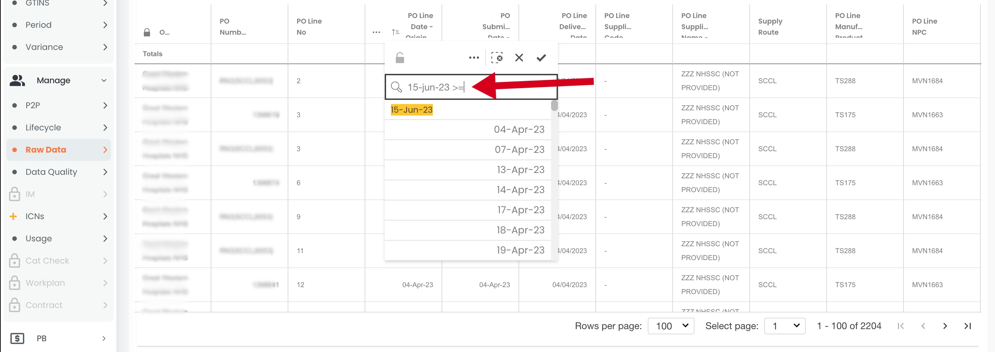Toggle the lock icon in first column header
This screenshot has width=995, height=352.
147,33
